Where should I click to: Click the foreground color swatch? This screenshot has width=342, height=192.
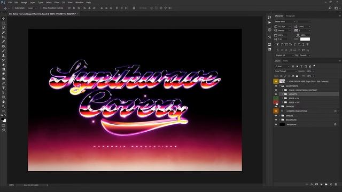(x=2, y=119)
